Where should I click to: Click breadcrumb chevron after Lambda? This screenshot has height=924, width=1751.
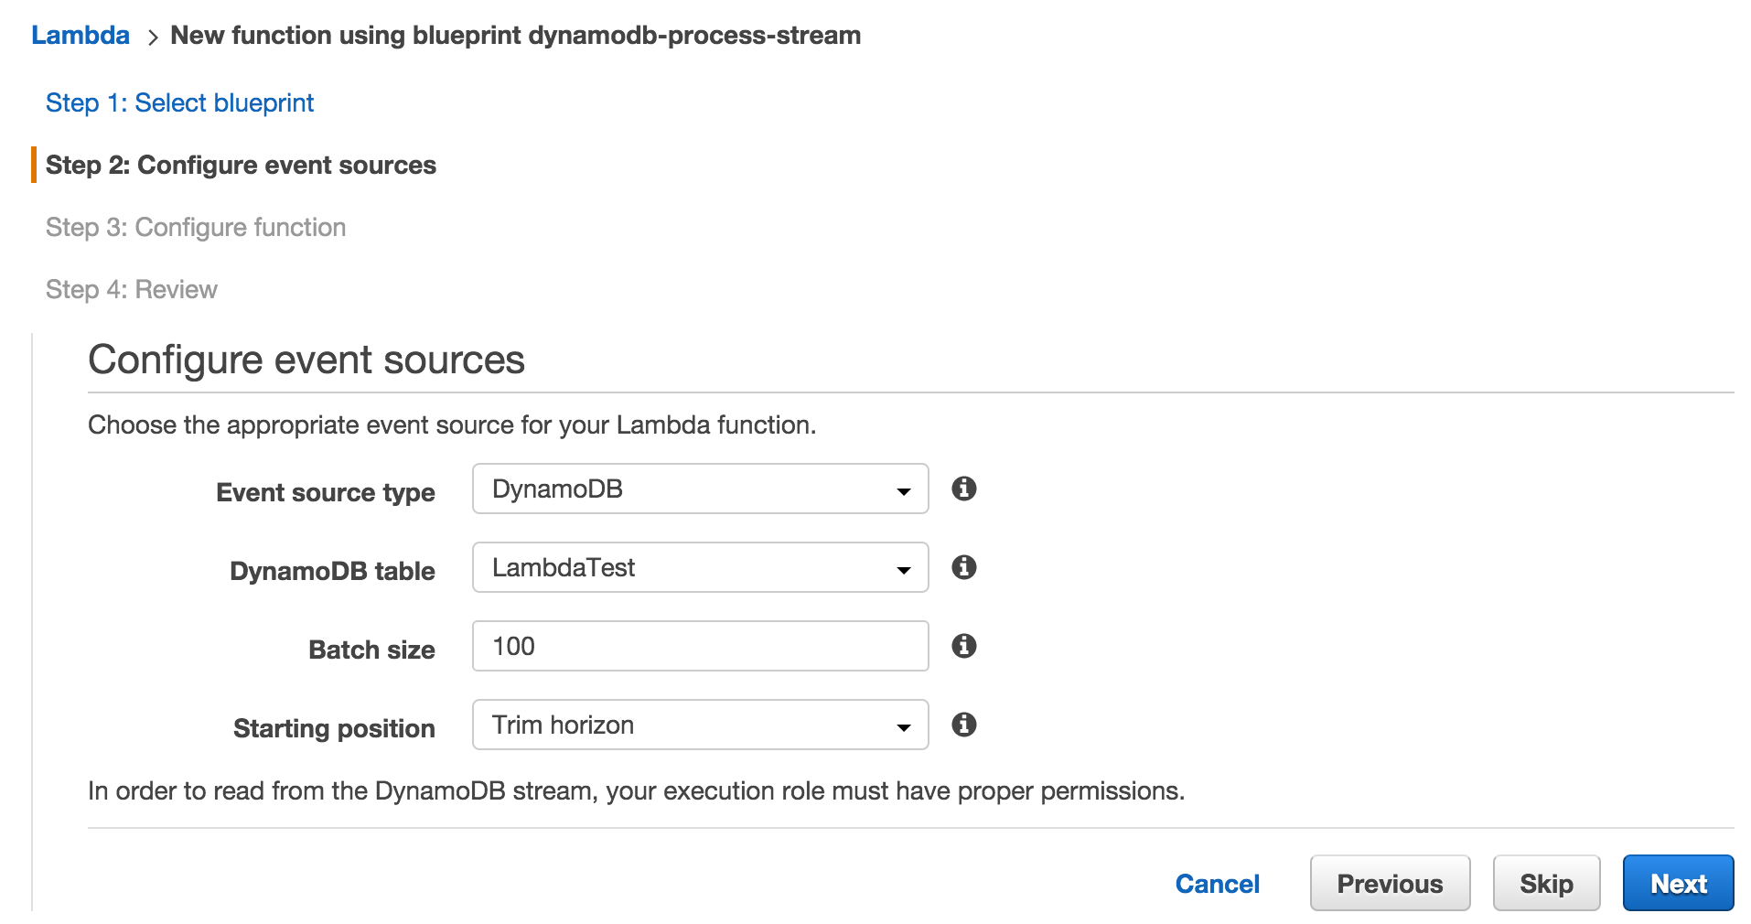pos(152,37)
